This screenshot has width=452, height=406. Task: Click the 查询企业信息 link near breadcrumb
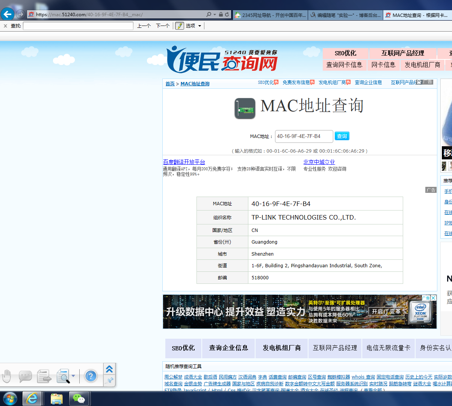click(x=368, y=82)
